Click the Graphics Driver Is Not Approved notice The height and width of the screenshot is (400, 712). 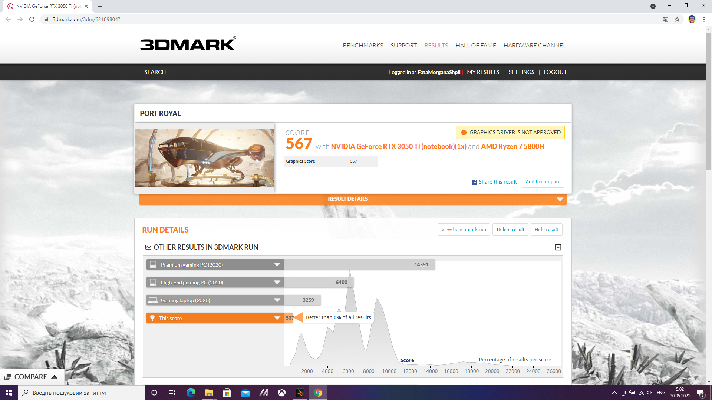510,133
